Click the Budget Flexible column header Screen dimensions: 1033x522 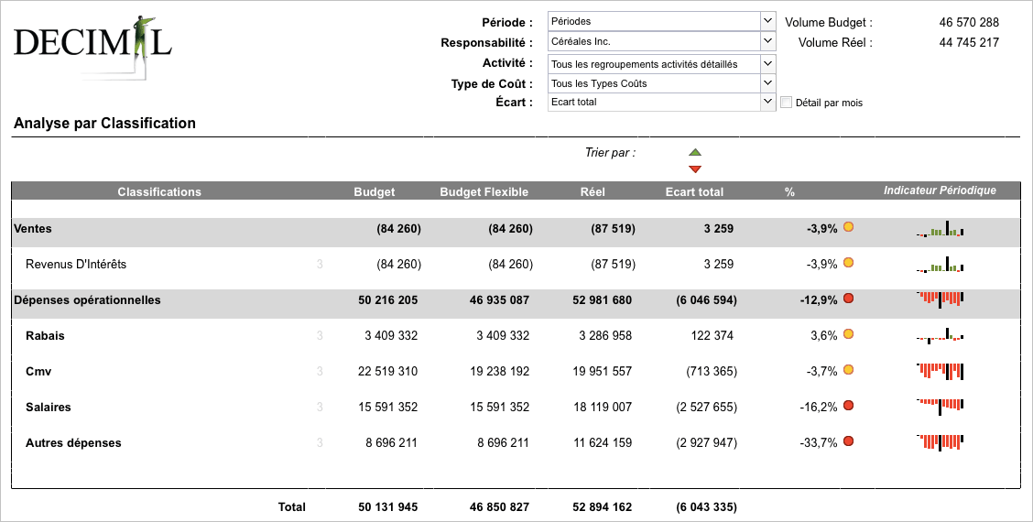tap(484, 191)
